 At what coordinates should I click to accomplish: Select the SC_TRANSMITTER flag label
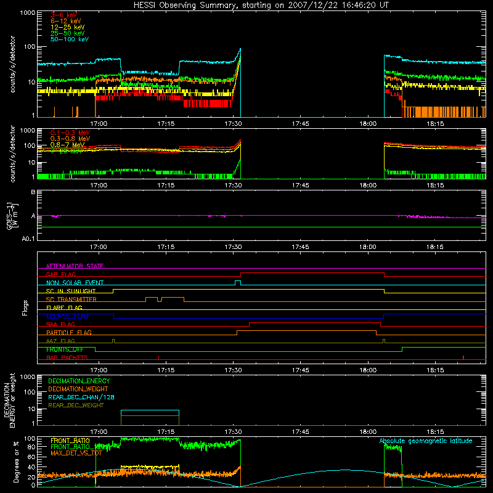click(x=71, y=299)
